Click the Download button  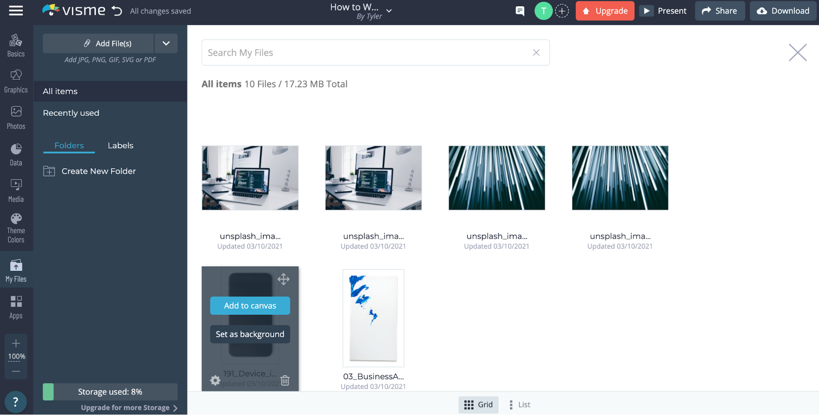point(783,11)
